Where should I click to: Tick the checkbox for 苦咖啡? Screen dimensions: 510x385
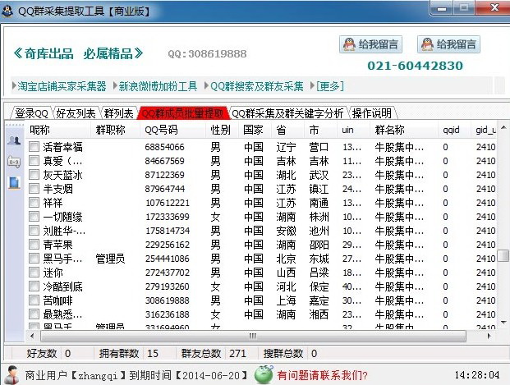[34, 300]
